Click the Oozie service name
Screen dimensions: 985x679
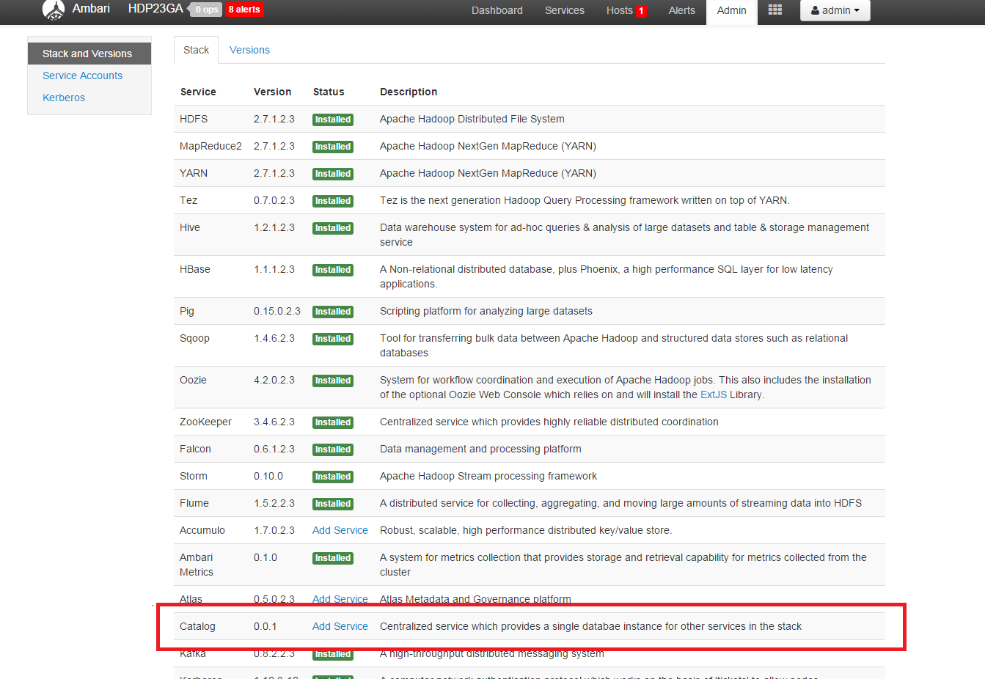coord(193,380)
